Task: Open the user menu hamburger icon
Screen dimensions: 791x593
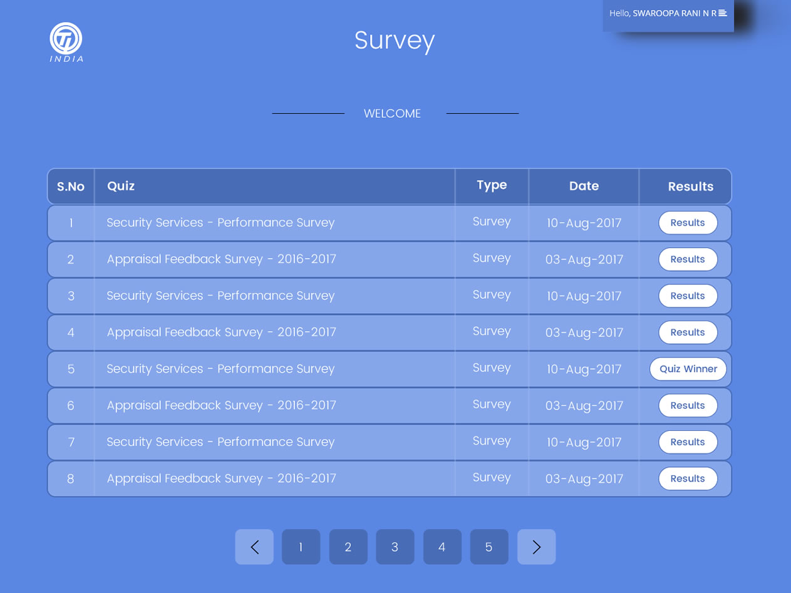Action: pyautogui.click(x=723, y=13)
